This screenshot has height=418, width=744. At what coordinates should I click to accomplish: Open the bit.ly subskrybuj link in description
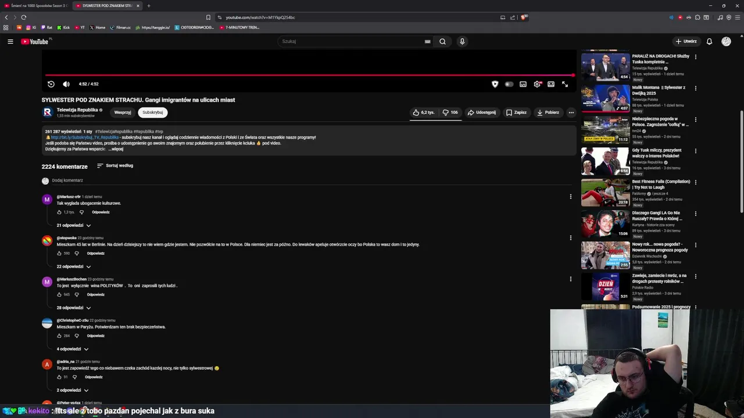point(85,138)
